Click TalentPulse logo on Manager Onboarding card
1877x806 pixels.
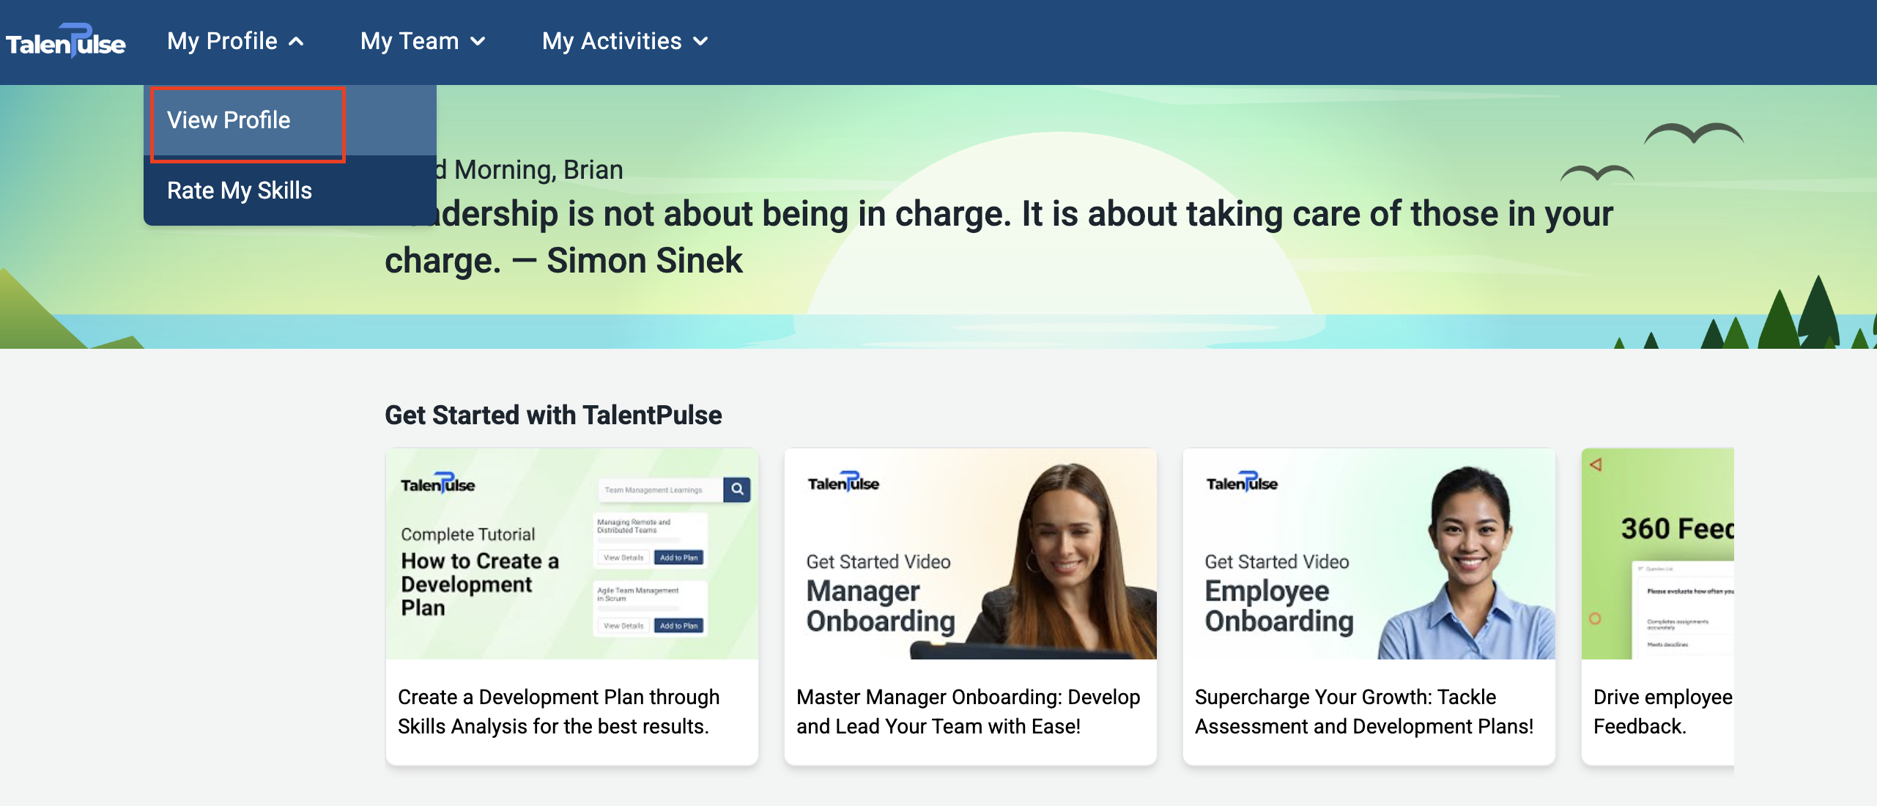[x=843, y=483]
